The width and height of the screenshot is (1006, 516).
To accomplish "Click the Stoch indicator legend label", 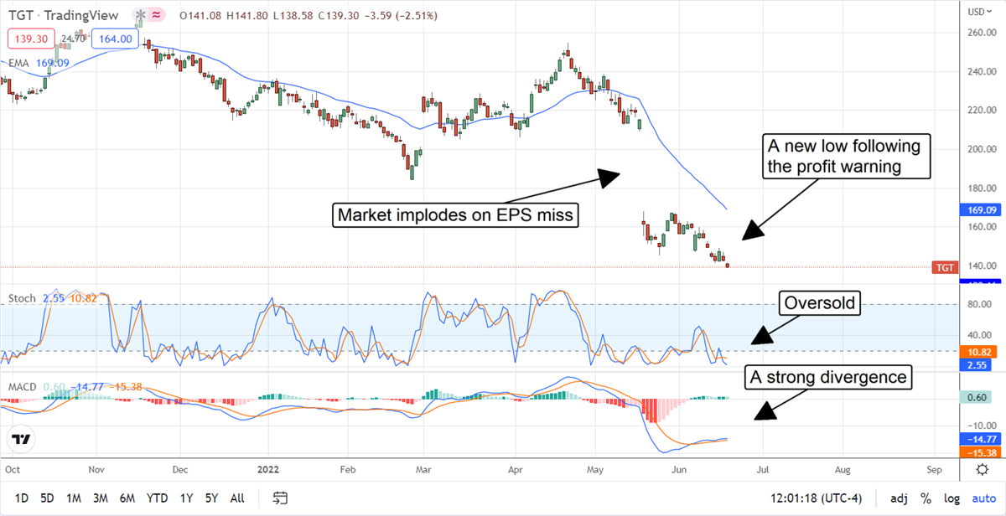I will (x=22, y=297).
